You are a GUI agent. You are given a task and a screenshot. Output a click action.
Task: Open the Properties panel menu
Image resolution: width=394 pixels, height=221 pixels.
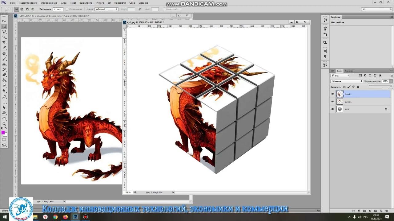pyautogui.click(x=391, y=17)
